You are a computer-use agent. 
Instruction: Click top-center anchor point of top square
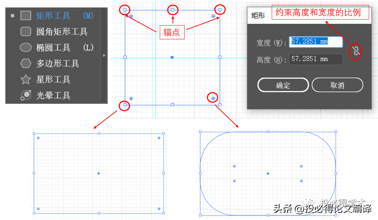(x=173, y=10)
